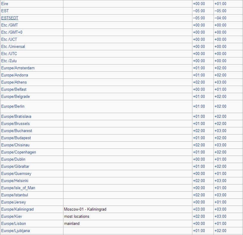The image size is (243, 235).
Task: Open the Europe/Isle_of_Man link
Action: (x=18, y=188)
